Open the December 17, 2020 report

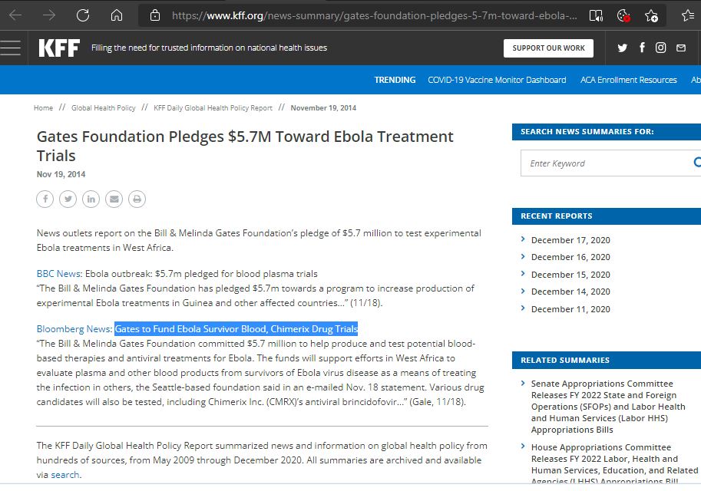coord(570,240)
